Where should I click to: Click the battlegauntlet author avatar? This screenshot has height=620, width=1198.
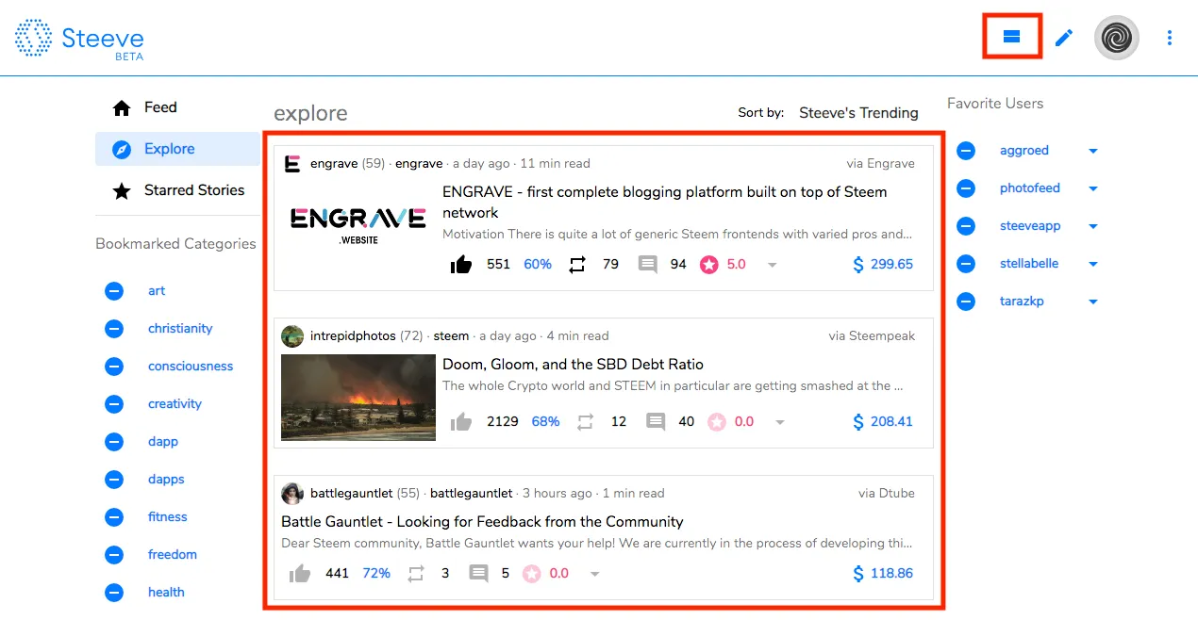click(292, 494)
